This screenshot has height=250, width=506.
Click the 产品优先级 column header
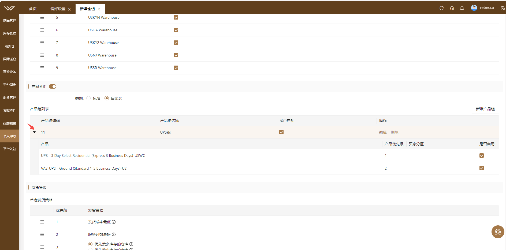coord(394,144)
